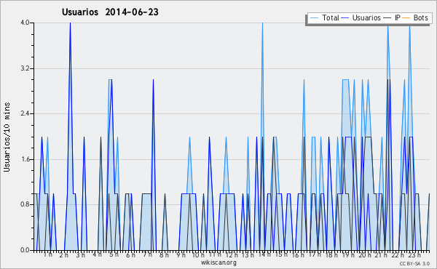Click the 'CC BY-SA 3.0' license text
Viewport: 437px width, 269px height.
coord(414,263)
